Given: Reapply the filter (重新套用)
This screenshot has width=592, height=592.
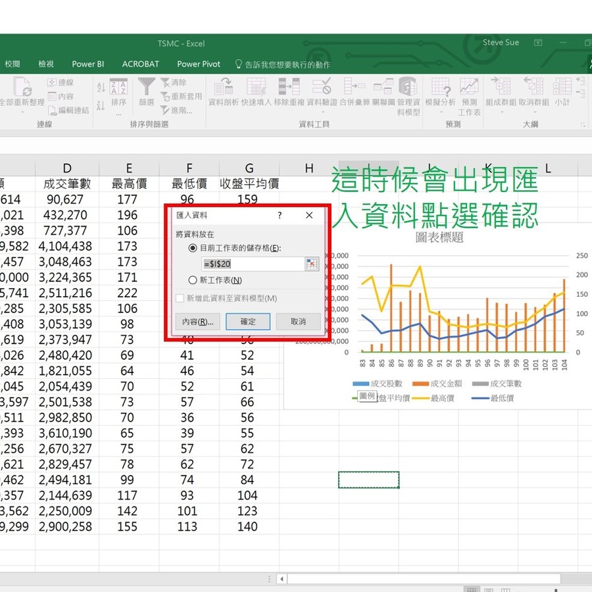Looking at the screenshot, I should [x=182, y=96].
